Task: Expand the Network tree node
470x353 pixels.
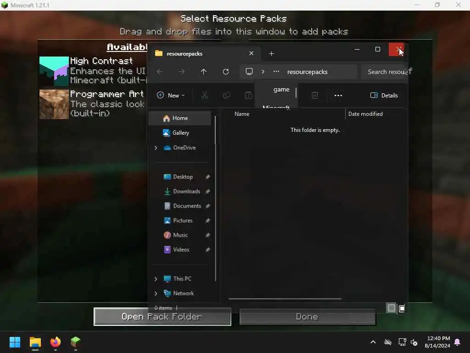Action: (156, 293)
